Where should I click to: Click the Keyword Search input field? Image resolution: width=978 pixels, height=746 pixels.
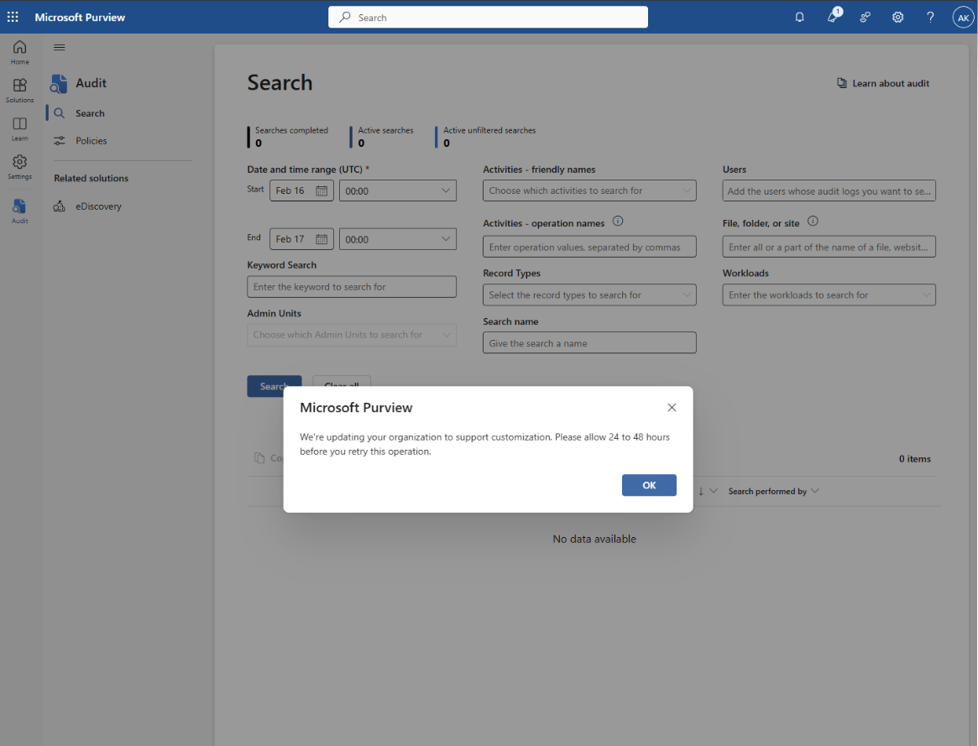(352, 287)
